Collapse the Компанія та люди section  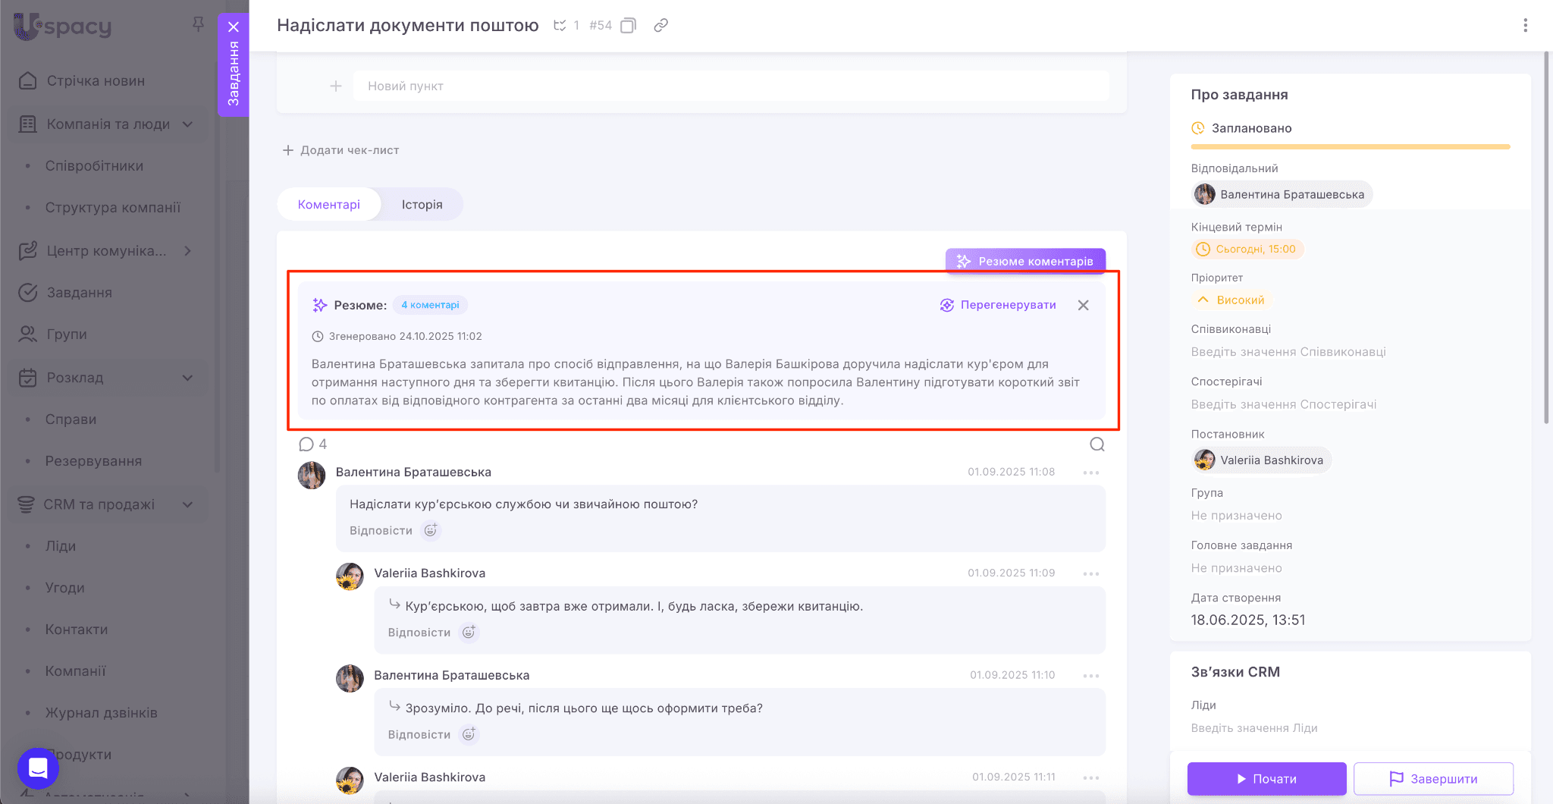(187, 124)
